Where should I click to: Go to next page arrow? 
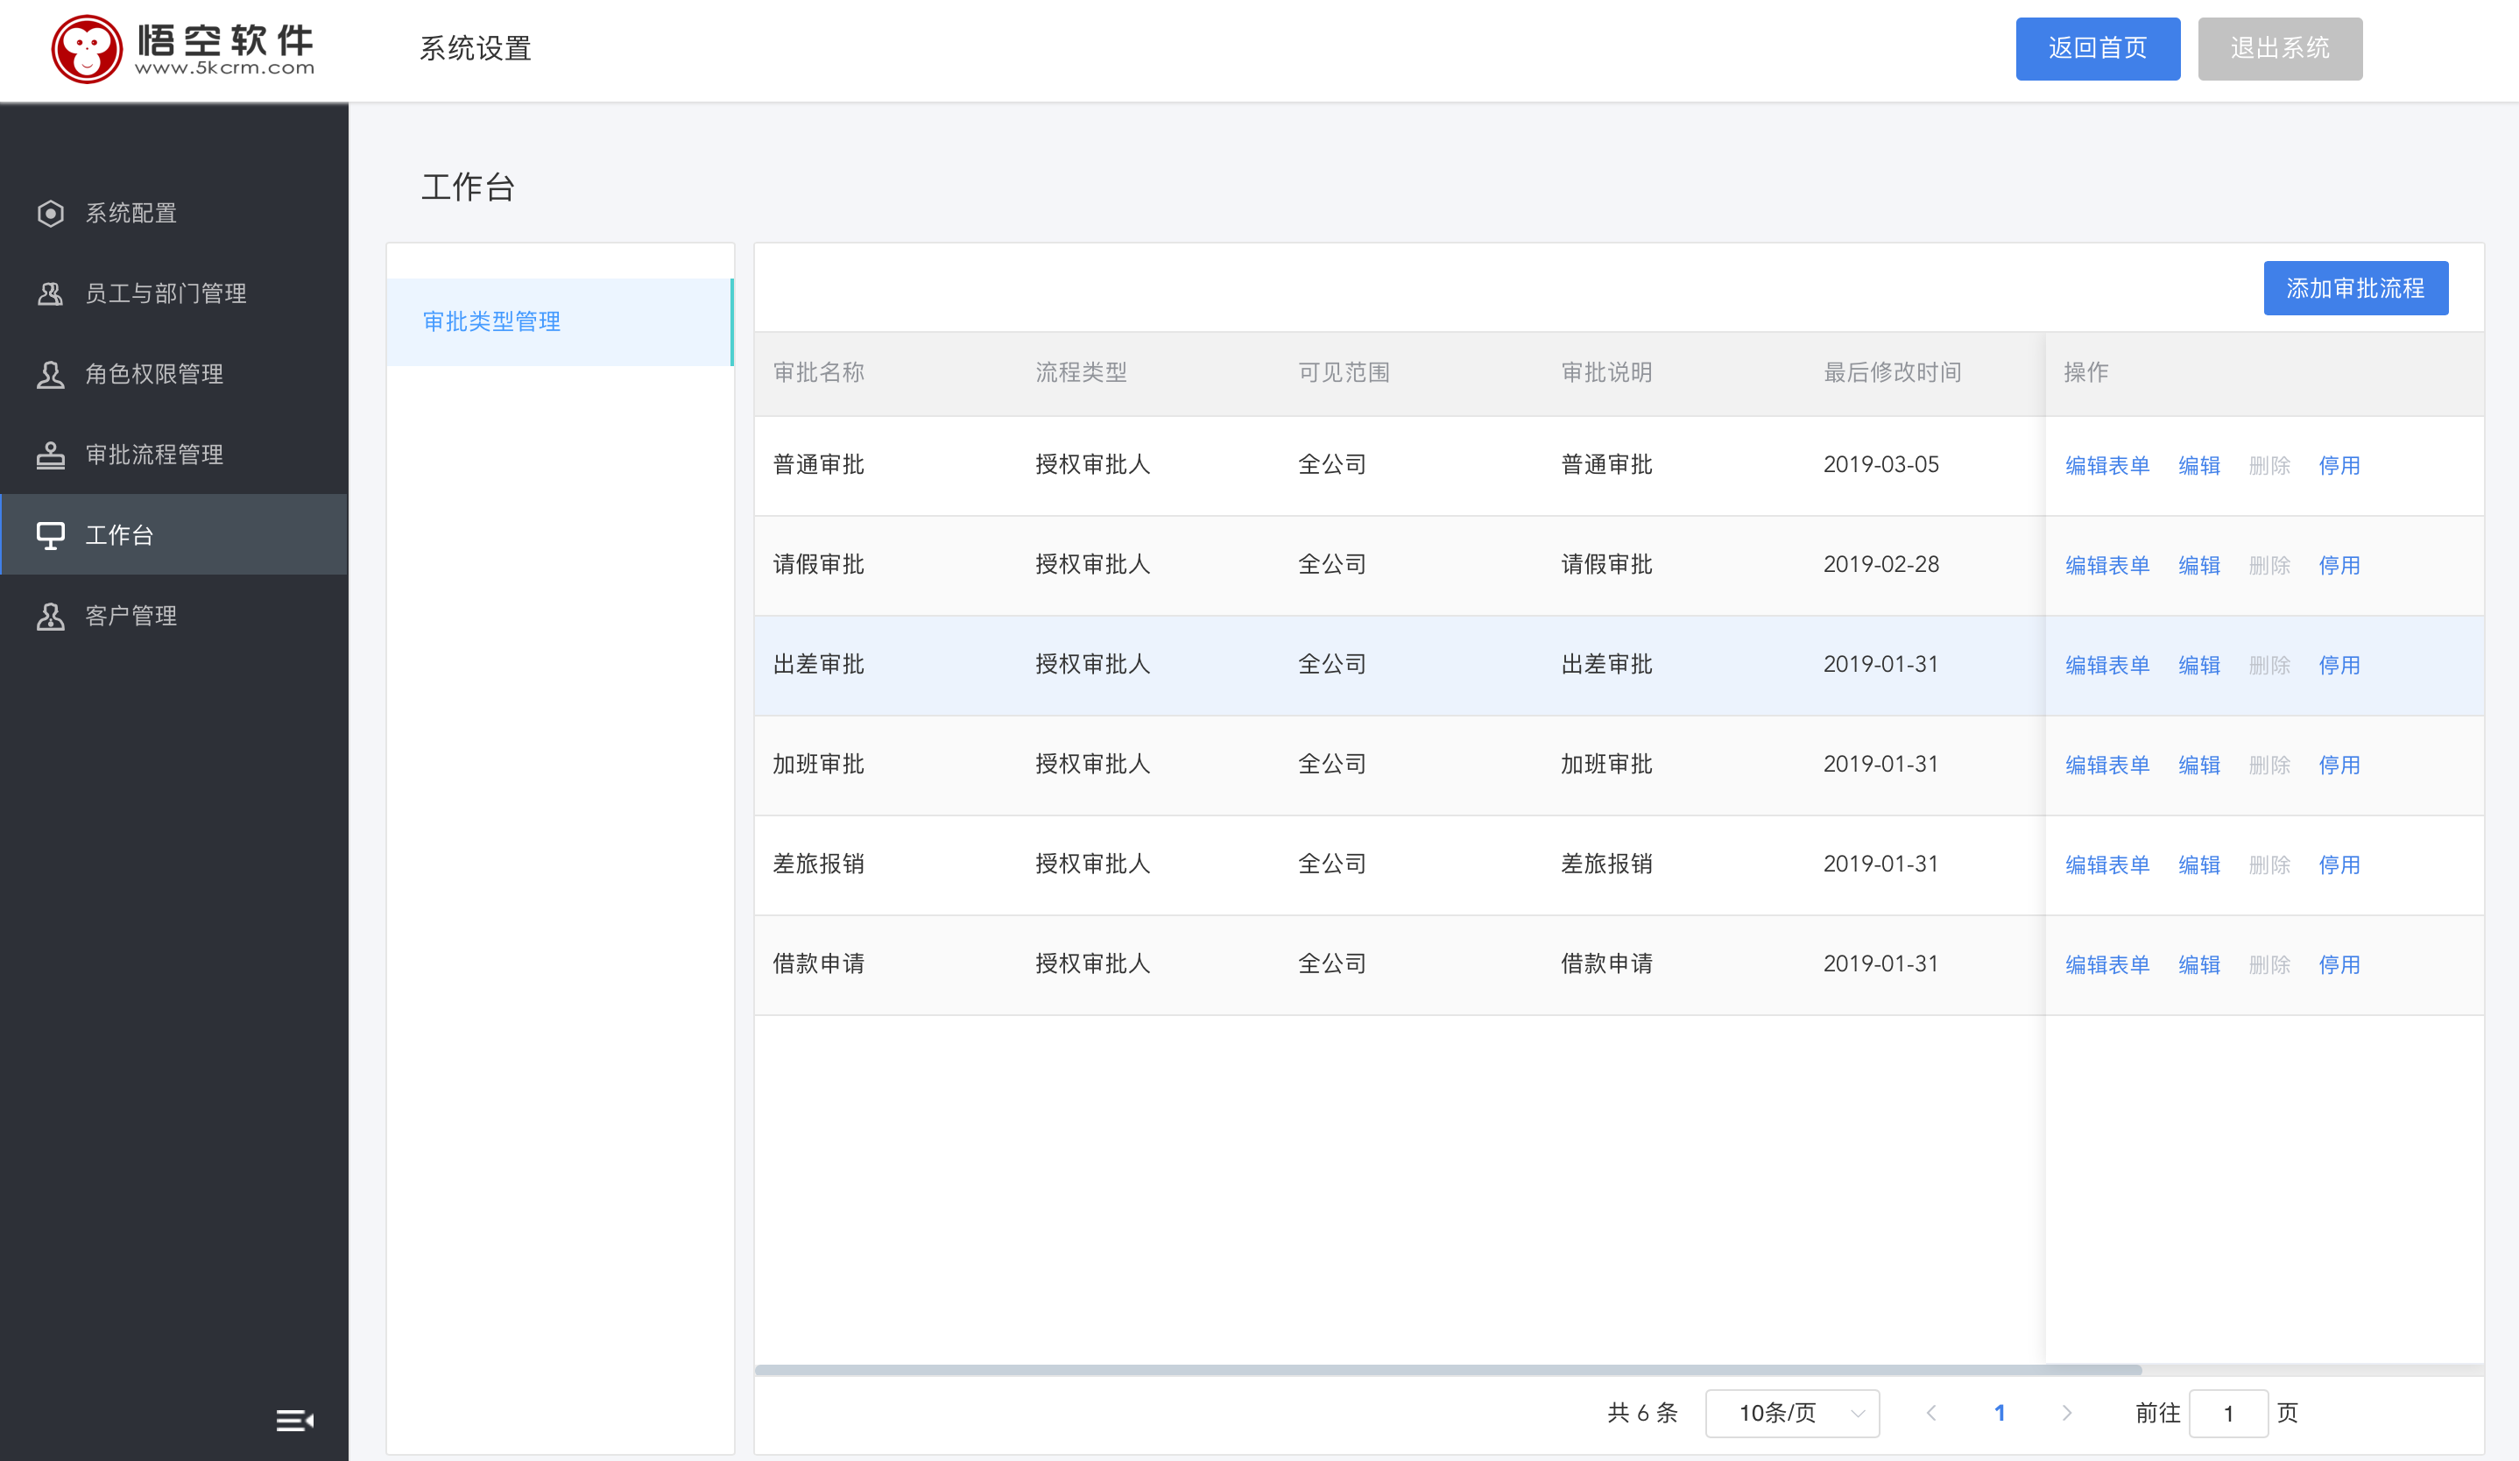2067,1413
